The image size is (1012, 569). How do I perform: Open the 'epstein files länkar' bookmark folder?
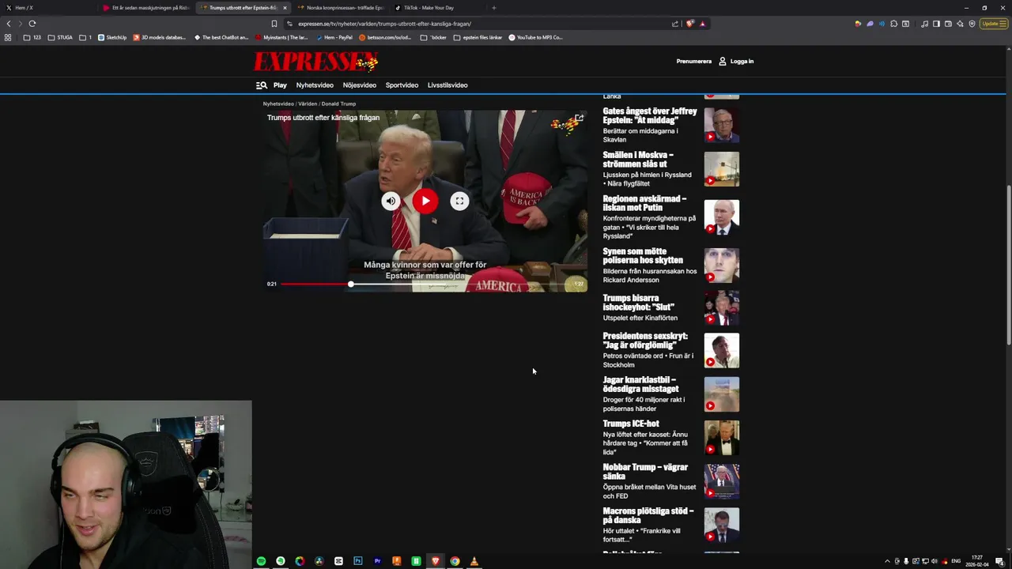478,37
